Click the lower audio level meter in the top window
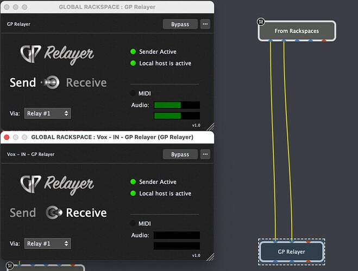The height and width of the screenshot is (271, 358). pos(177,115)
